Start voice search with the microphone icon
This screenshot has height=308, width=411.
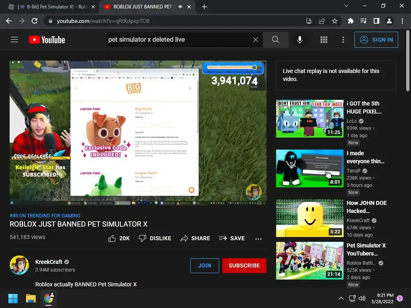(299, 40)
